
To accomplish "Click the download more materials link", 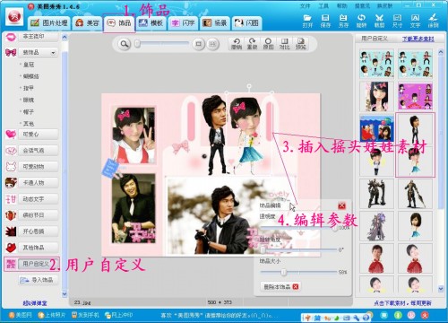I will 418,39.
